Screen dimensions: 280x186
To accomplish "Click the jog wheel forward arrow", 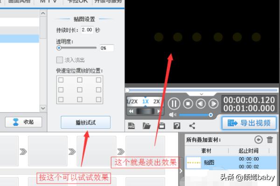I will pos(158,112).
